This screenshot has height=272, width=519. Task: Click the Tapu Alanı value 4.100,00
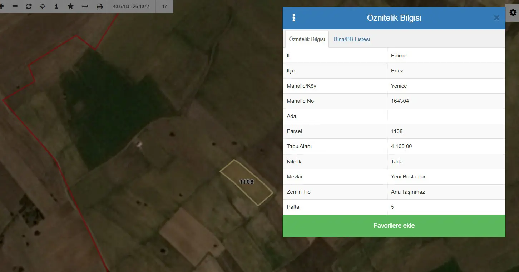pyautogui.click(x=401, y=146)
